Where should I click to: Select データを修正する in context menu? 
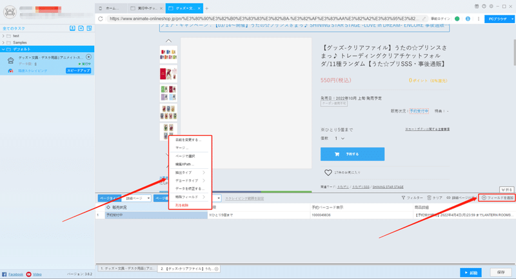(190, 189)
